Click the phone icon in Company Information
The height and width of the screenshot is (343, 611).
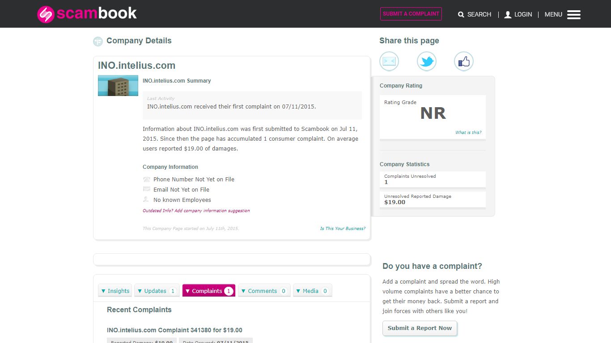pos(146,179)
